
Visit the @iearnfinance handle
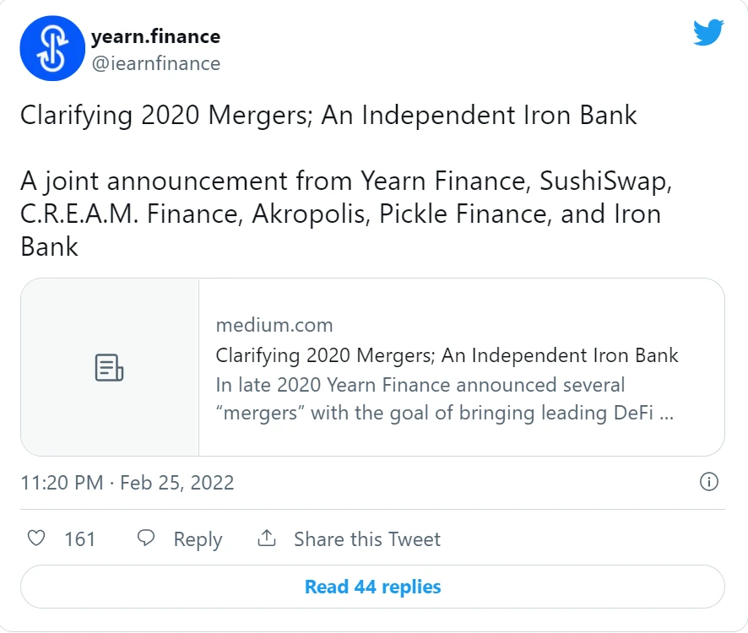coord(156,63)
